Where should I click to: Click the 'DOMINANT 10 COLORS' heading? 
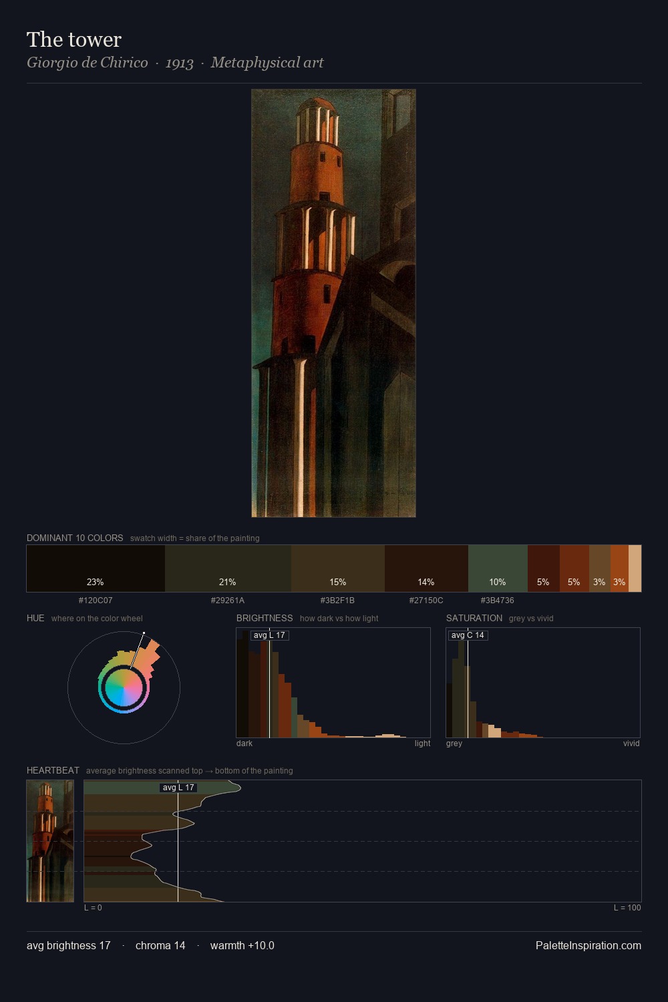click(x=75, y=538)
